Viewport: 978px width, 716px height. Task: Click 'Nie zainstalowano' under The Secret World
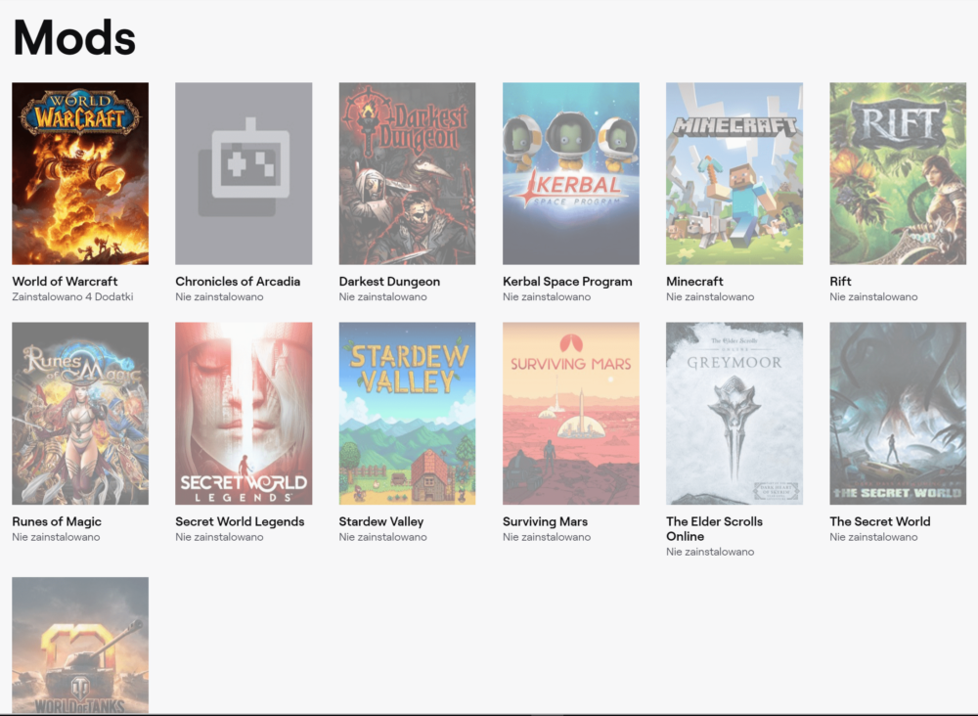point(873,537)
